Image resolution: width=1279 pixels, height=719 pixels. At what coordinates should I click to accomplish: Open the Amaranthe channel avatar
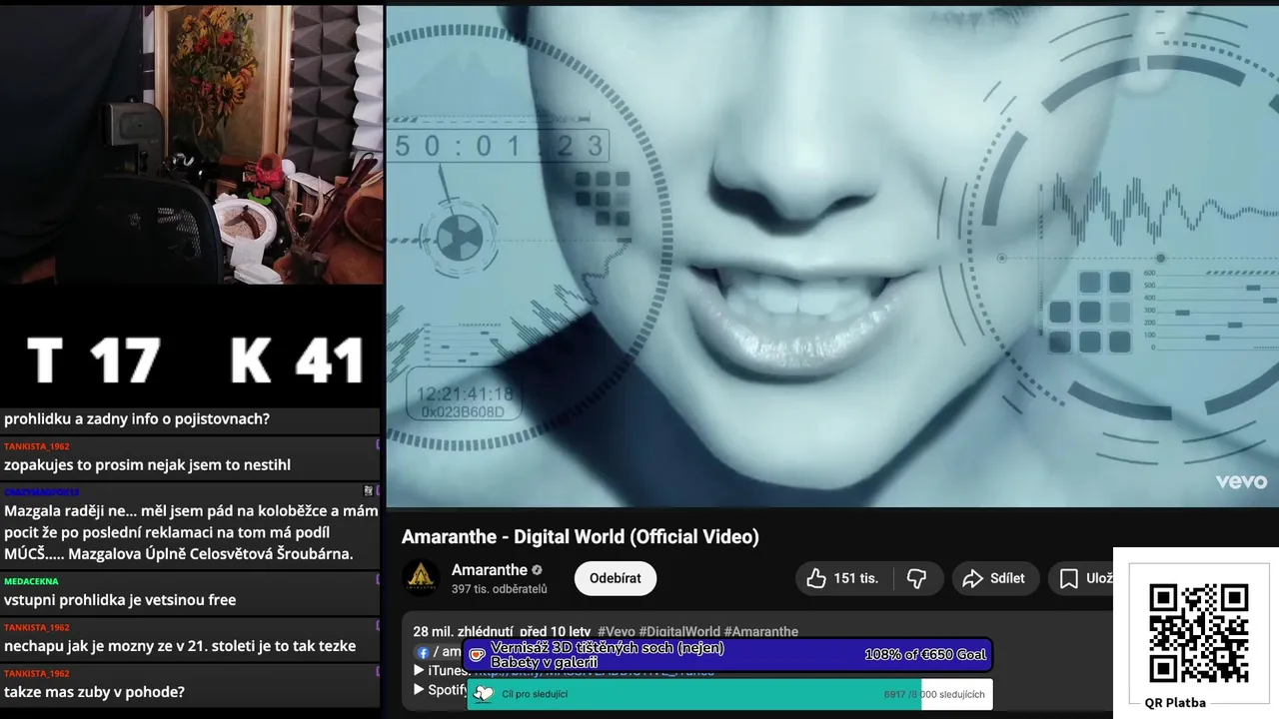click(x=421, y=578)
